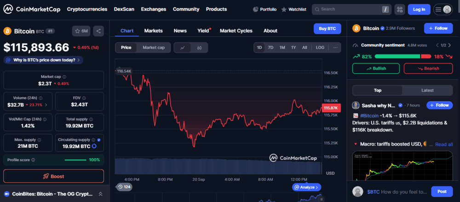Click Sasha's profile avatar
Screen dimensions: 460x202
(356, 105)
